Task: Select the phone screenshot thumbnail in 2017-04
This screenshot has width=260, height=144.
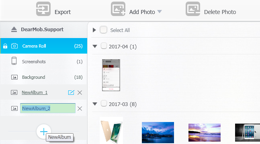Action: coord(111,75)
